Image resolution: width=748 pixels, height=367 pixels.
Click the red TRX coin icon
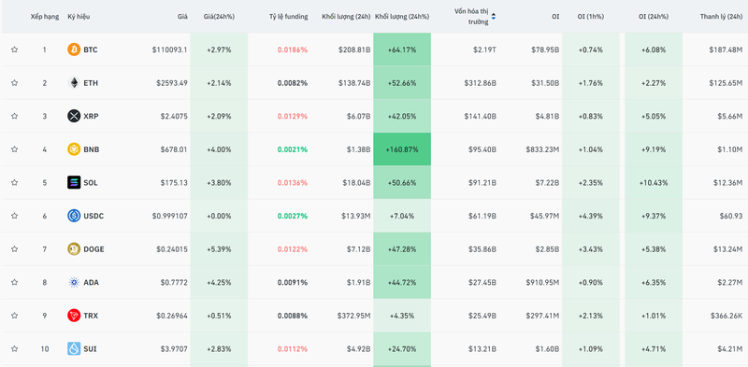(x=74, y=316)
